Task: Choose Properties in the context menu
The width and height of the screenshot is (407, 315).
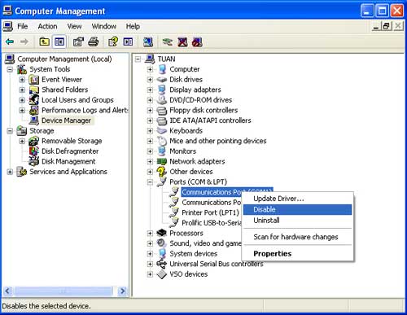Action: [297, 254]
